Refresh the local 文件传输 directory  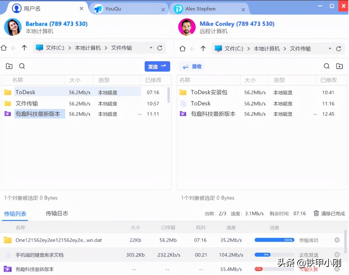pyautogui.click(x=160, y=48)
